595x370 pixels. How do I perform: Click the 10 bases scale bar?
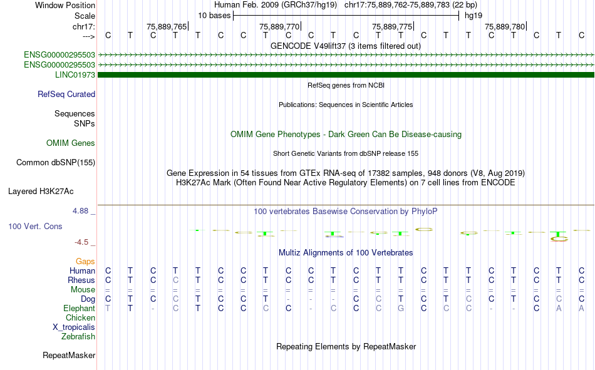point(346,16)
